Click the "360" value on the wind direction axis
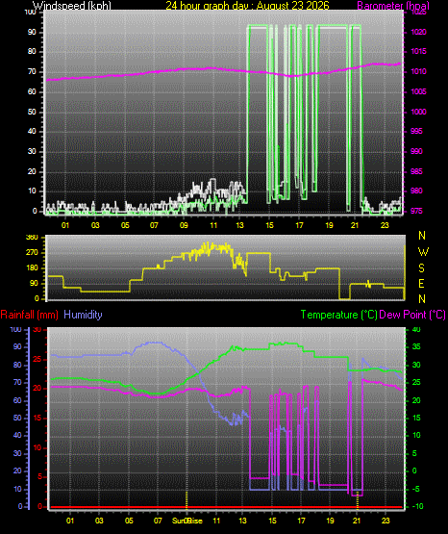This screenshot has width=448, height=534. pos(32,238)
